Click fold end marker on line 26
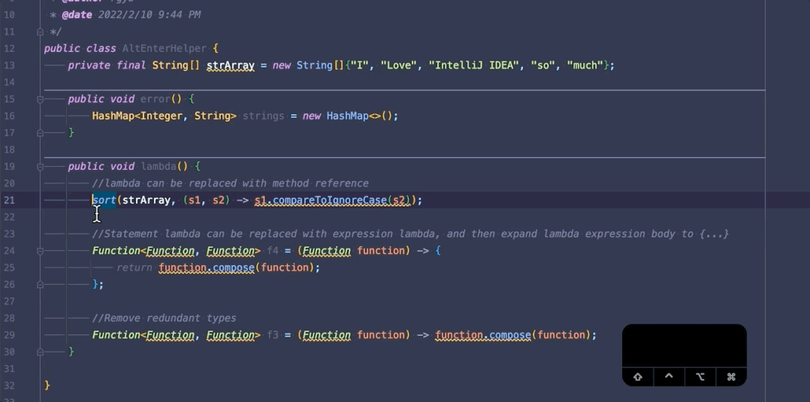The width and height of the screenshot is (810, 402). click(x=41, y=284)
